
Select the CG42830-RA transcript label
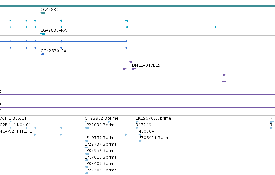(x=54, y=30)
